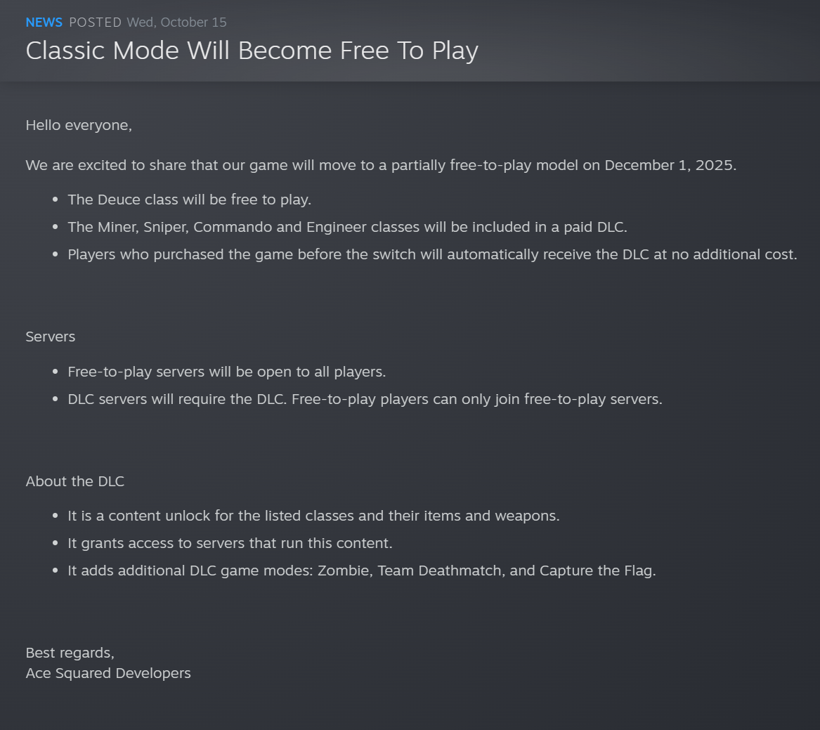The width and height of the screenshot is (820, 730).
Task: Select the Deuce class free to play bullet
Action: (x=189, y=200)
